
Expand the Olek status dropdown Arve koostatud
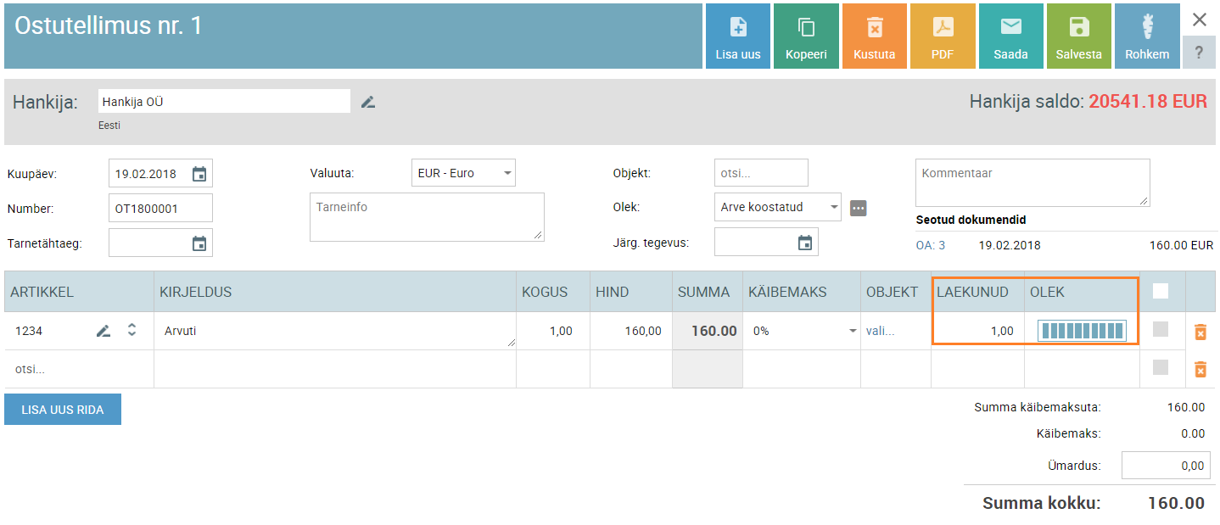(777, 207)
